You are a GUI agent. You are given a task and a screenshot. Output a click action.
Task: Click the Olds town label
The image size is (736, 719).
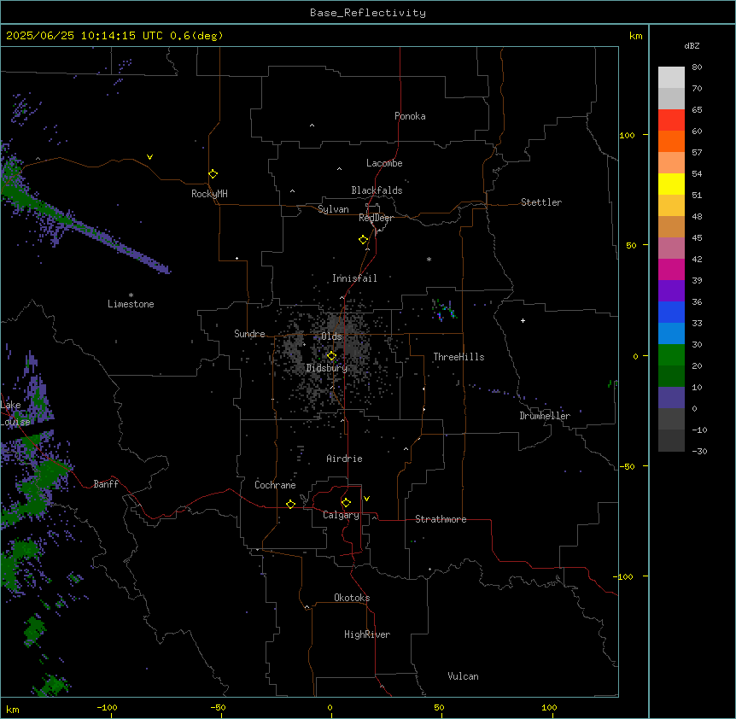[331, 336]
